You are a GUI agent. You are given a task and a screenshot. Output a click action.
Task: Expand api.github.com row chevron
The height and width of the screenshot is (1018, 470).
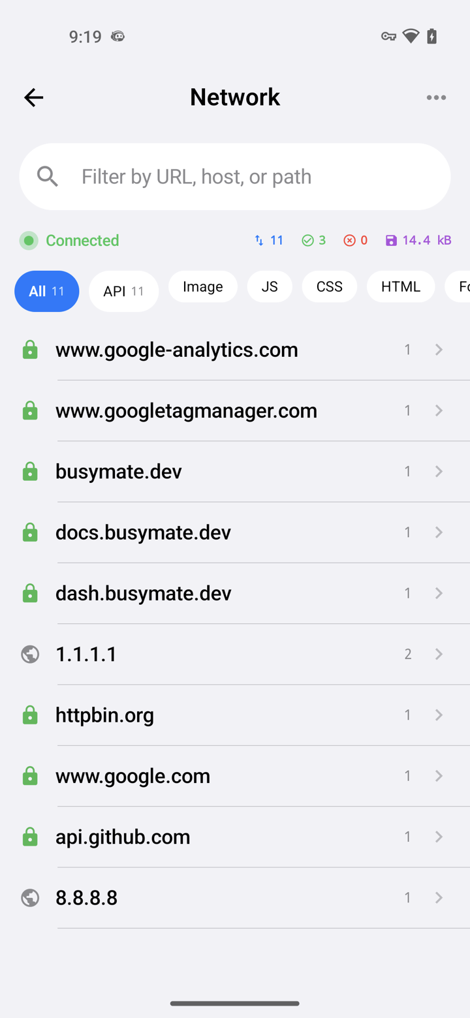click(x=439, y=837)
